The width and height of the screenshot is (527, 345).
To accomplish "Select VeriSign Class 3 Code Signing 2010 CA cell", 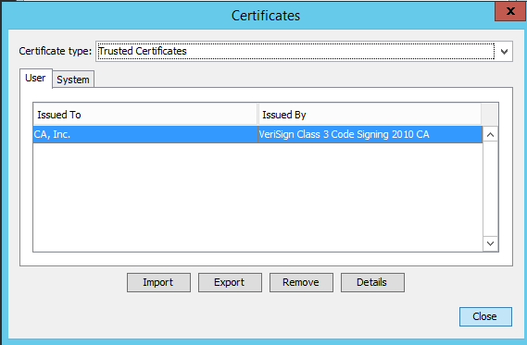I will [370, 134].
